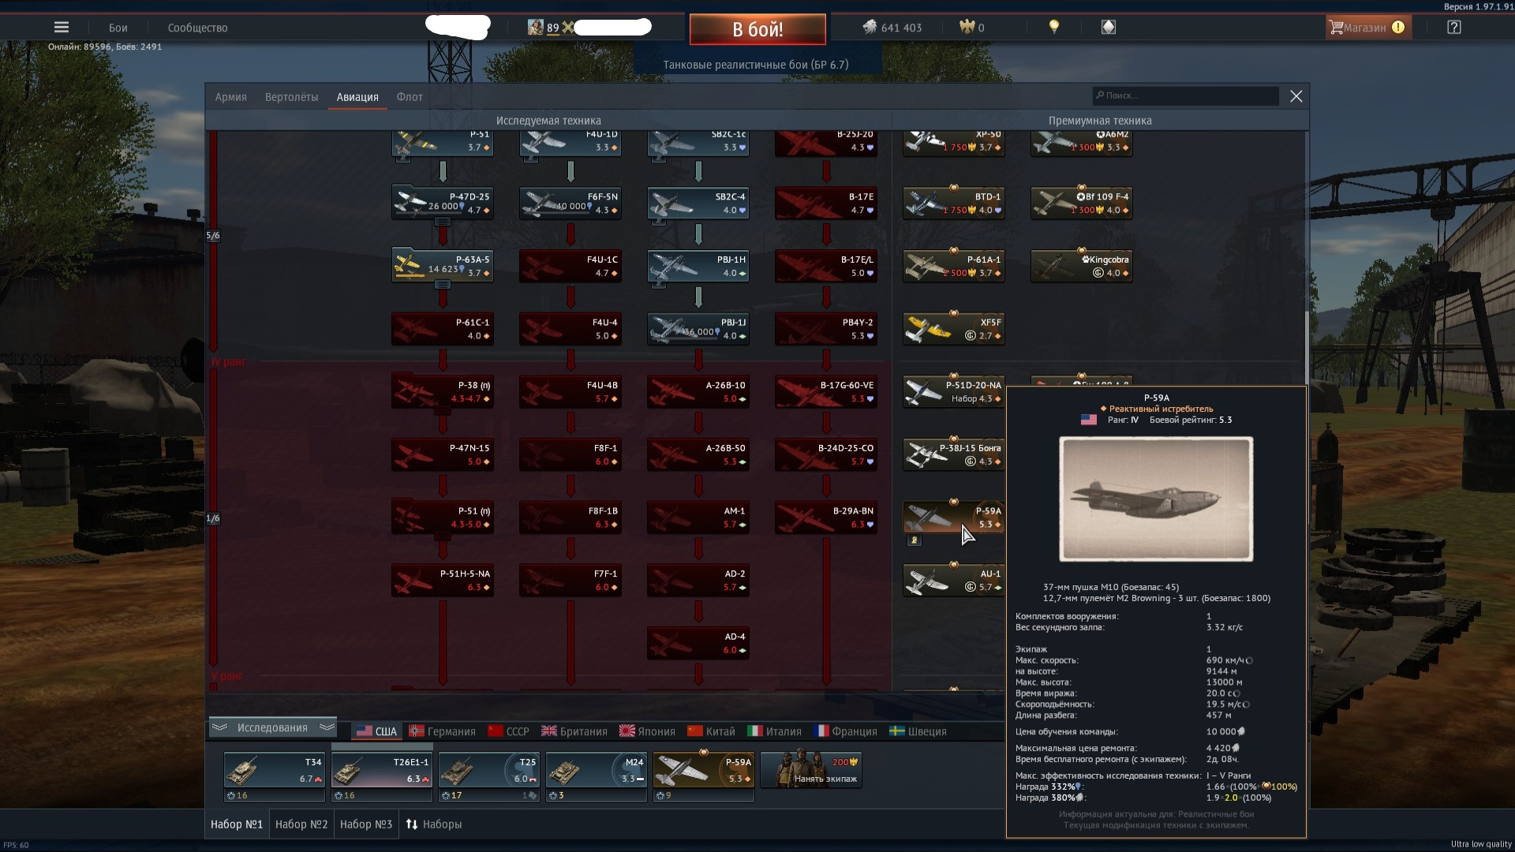The height and width of the screenshot is (852, 1515).
Task: Select the P-47D-25 aircraft card
Action: pyautogui.click(x=443, y=203)
